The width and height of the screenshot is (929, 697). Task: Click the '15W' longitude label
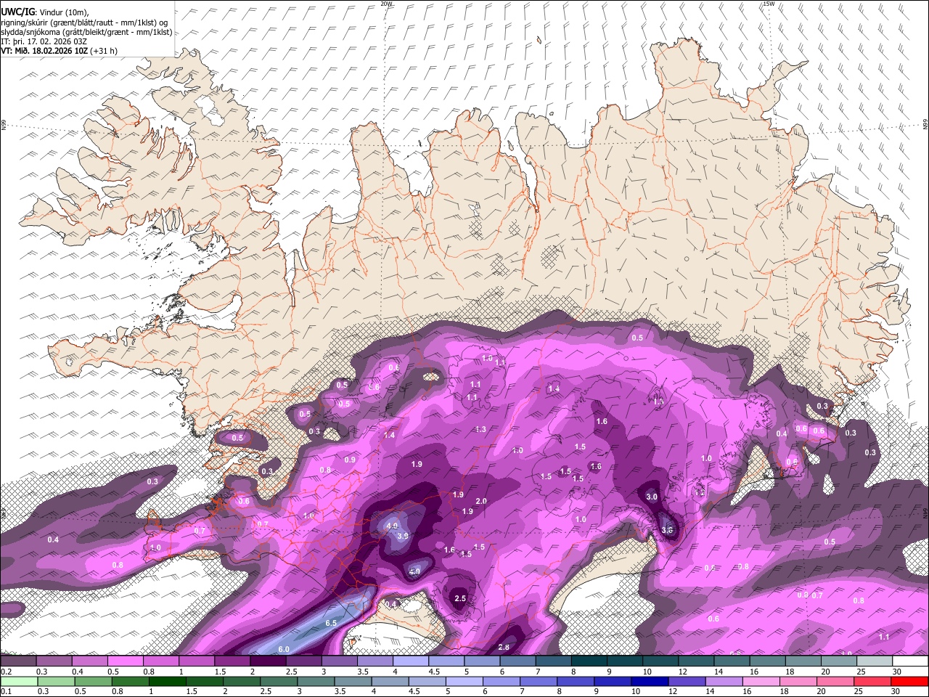tap(769, 4)
